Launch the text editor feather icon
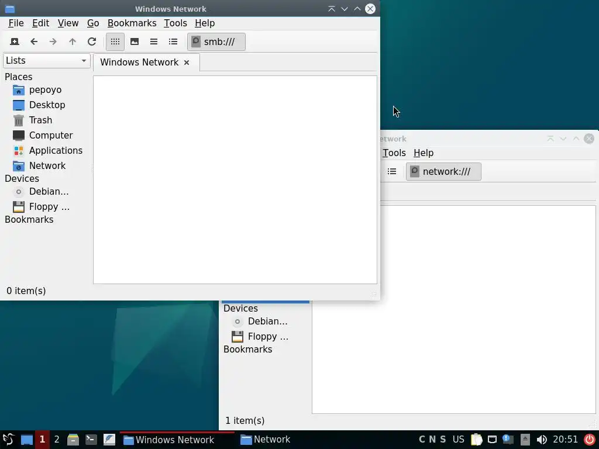599x449 pixels. coord(109,440)
